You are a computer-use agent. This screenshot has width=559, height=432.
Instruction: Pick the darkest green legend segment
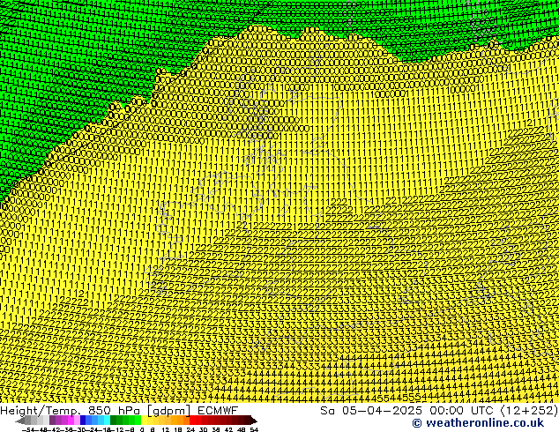[113, 420]
